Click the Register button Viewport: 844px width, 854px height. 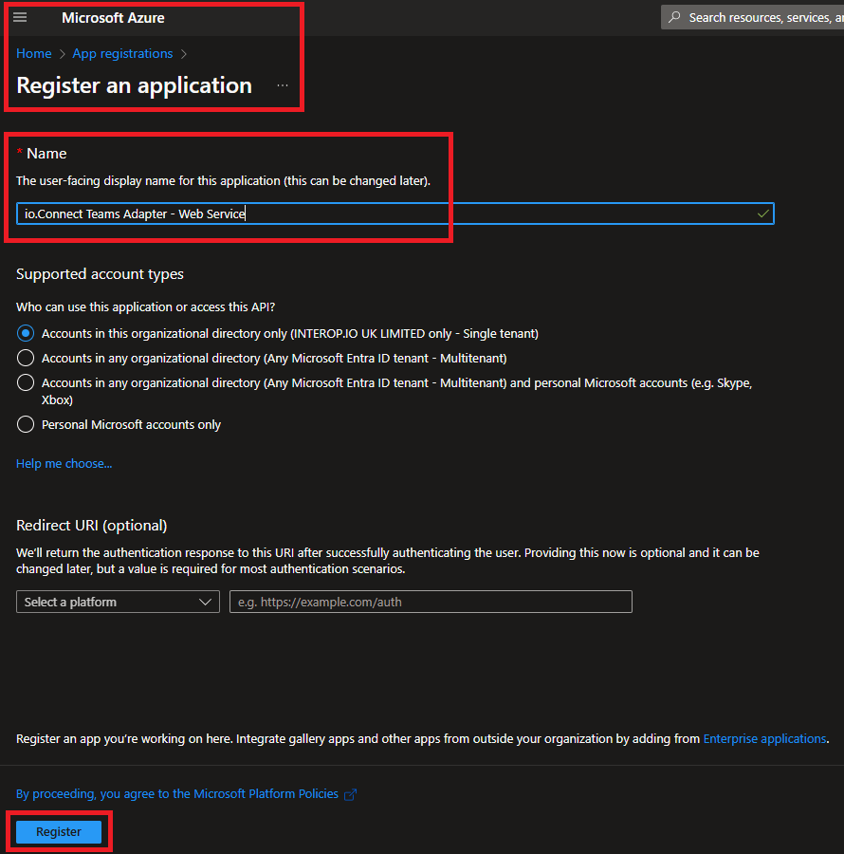59,832
